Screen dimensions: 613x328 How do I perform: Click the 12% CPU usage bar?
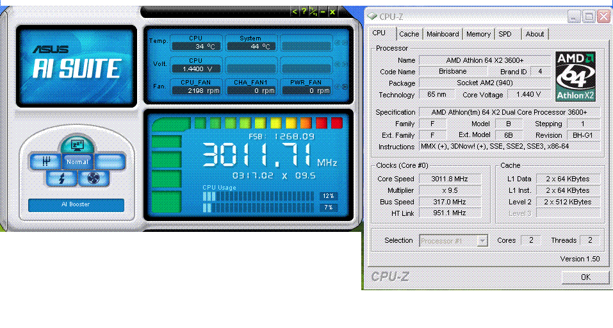258,196
